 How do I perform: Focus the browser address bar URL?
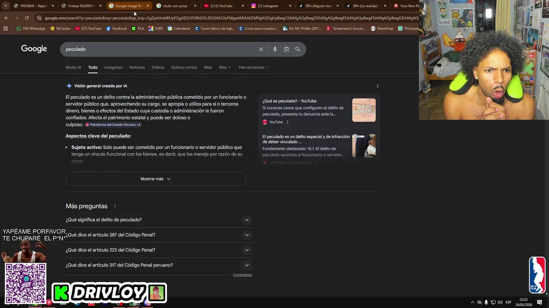[232, 18]
